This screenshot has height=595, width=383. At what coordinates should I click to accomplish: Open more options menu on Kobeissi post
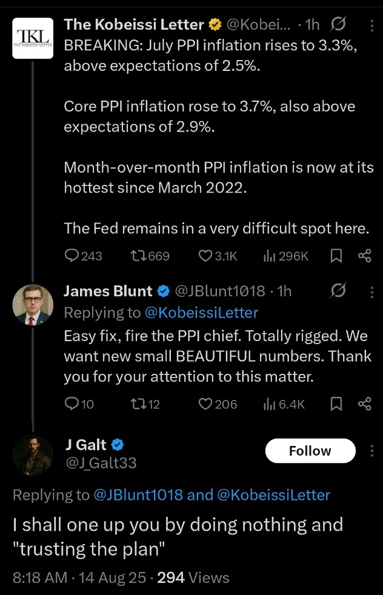(x=372, y=25)
